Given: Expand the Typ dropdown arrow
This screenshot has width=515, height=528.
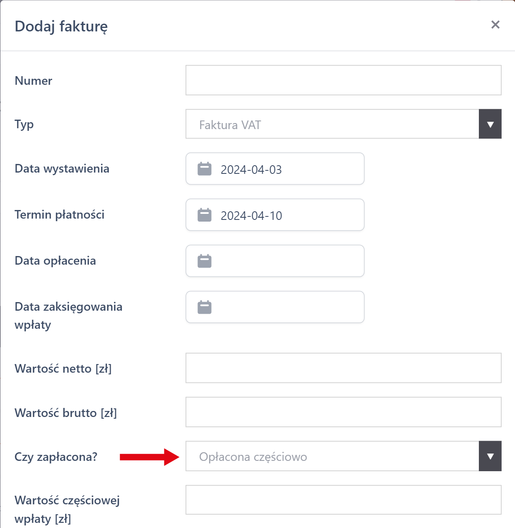Looking at the screenshot, I should 490,124.
